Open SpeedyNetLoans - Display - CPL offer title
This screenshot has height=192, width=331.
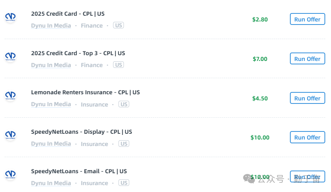(x=81, y=132)
